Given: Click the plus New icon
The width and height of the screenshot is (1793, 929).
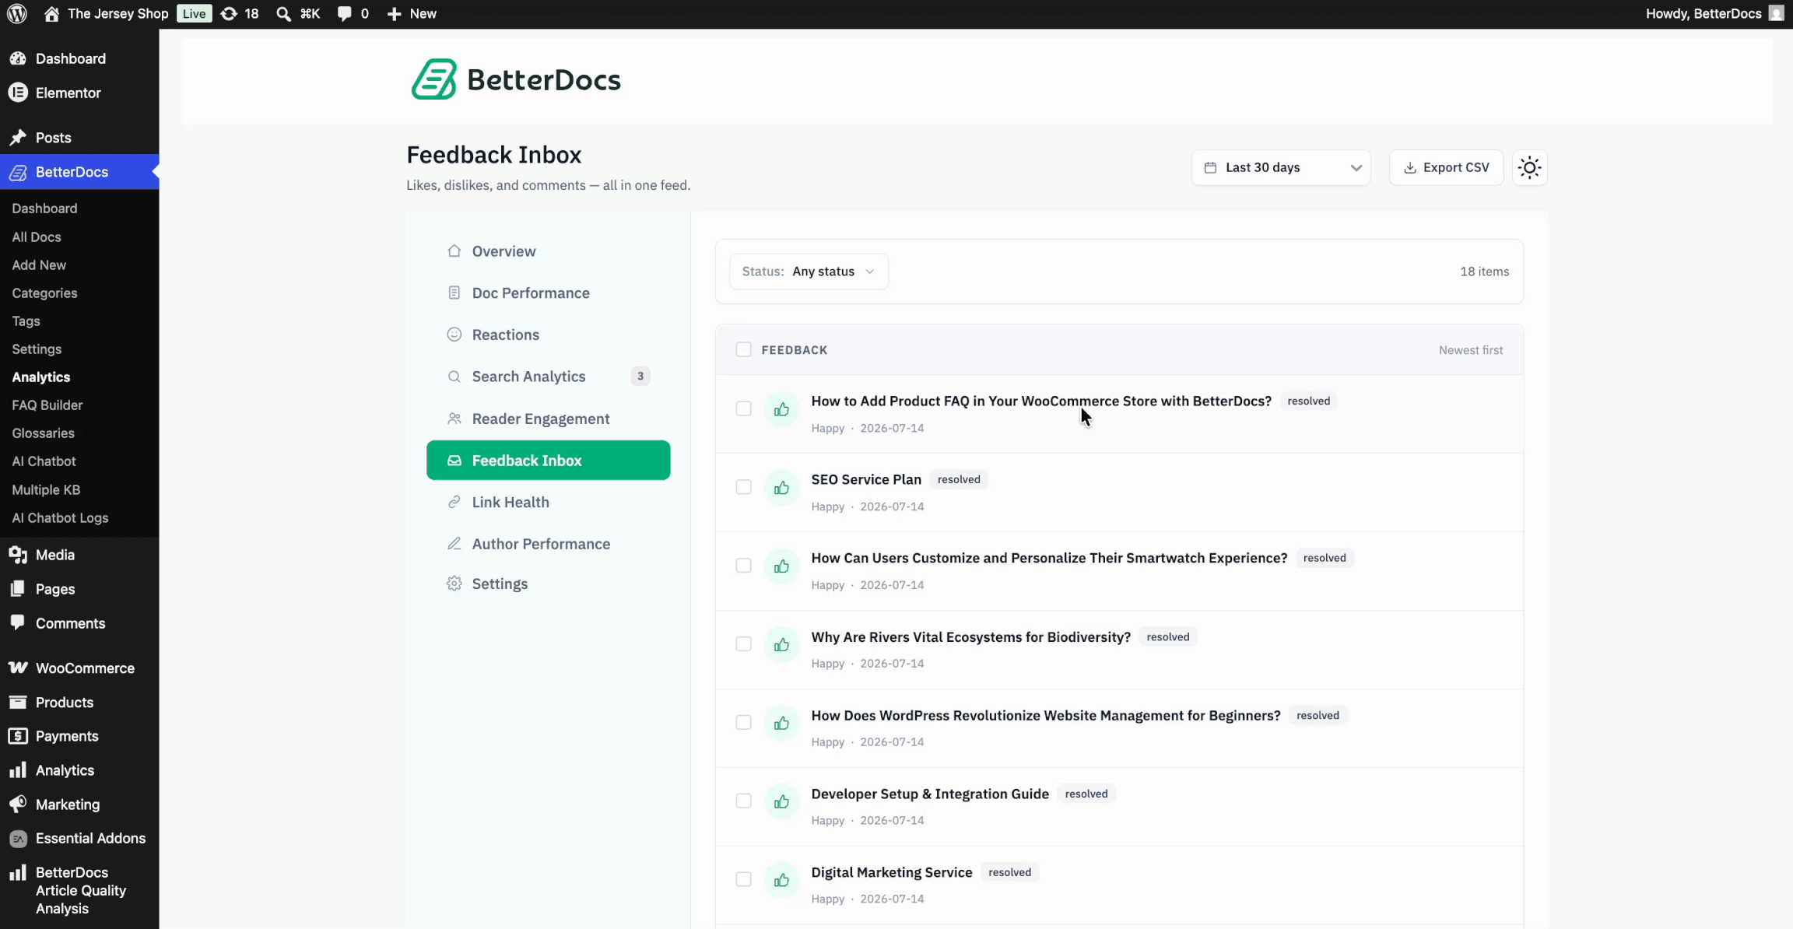Looking at the screenshot, I should coord(395,14).
